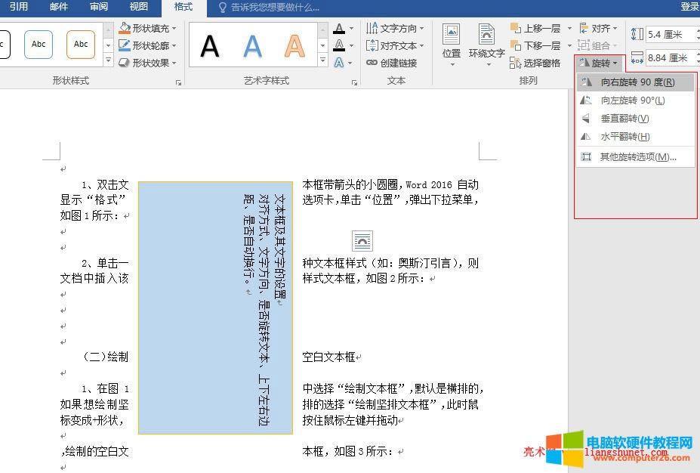Open the 旋转 Rotate dropdown
This screenshot has width=700, height=473.
point(598,63)
